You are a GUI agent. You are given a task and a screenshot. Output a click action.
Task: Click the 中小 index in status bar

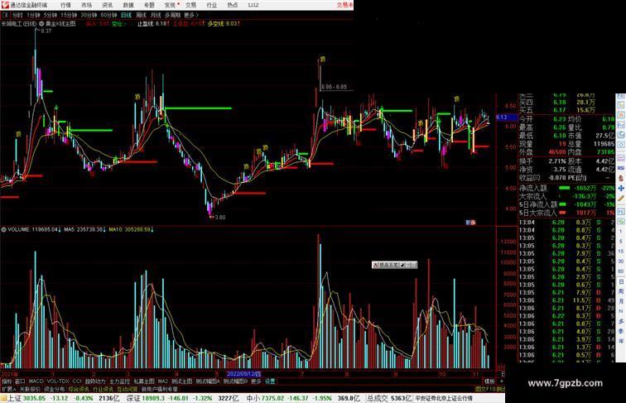click(253, 398)
